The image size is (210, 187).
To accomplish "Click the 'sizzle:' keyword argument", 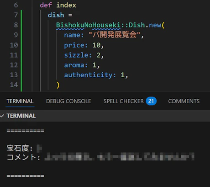I will [78, 55].
